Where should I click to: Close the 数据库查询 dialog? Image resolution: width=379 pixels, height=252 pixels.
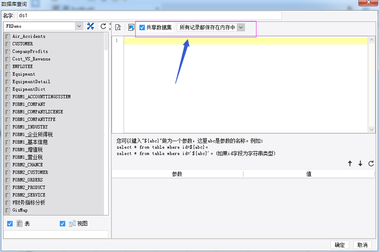click(x=368, y=2)
